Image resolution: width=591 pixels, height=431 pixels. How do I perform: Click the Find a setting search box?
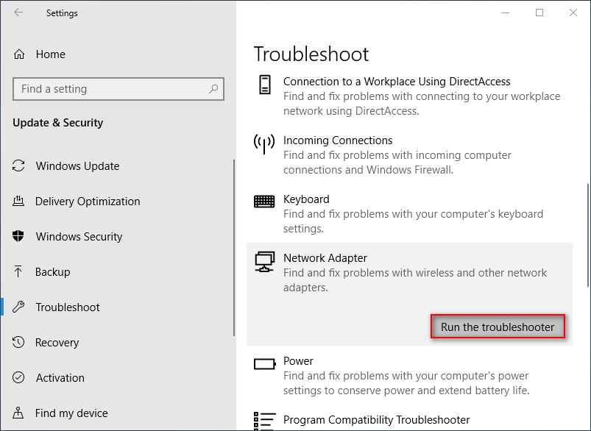tap(110, 89)
